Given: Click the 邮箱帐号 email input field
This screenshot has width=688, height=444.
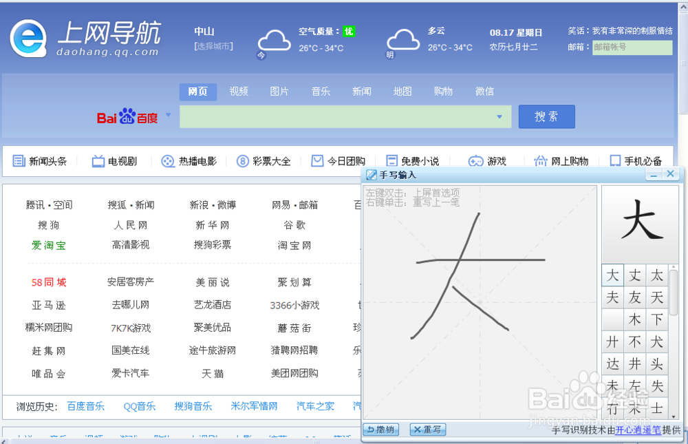Looking at the screenshot, I should coord(632,47).
